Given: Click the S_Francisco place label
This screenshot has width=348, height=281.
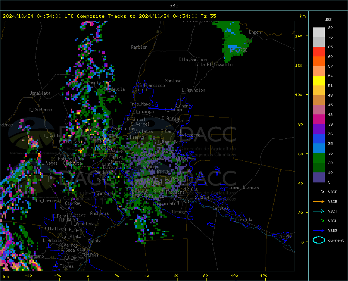Looking at the screenshot, I should [x=152, y=85].
